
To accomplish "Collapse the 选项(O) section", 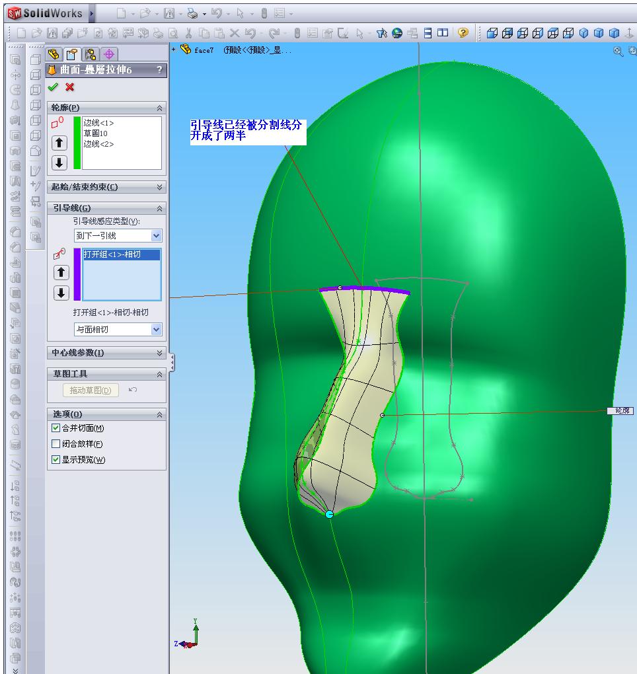I will [159, 415].
